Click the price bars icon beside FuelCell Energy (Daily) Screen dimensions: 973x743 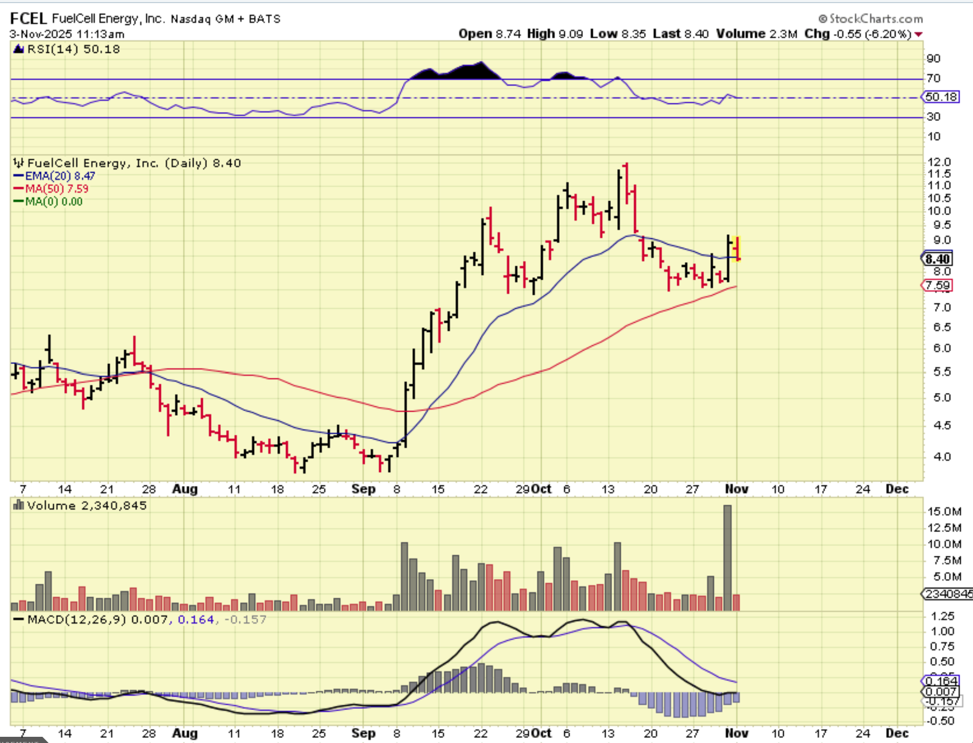pyautogui.click(x=19, y=163)
